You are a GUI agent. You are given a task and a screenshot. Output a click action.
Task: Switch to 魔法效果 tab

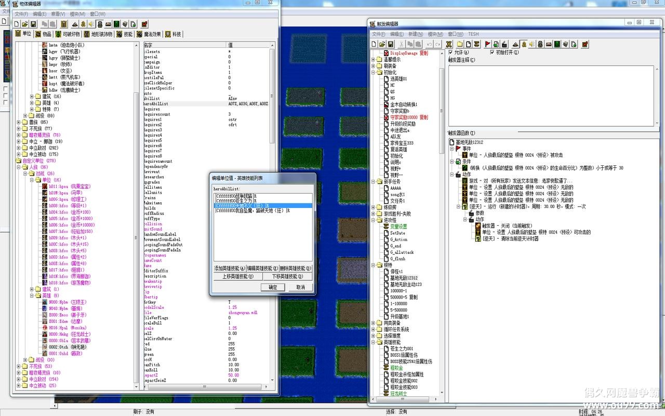[x=149, y=34]
